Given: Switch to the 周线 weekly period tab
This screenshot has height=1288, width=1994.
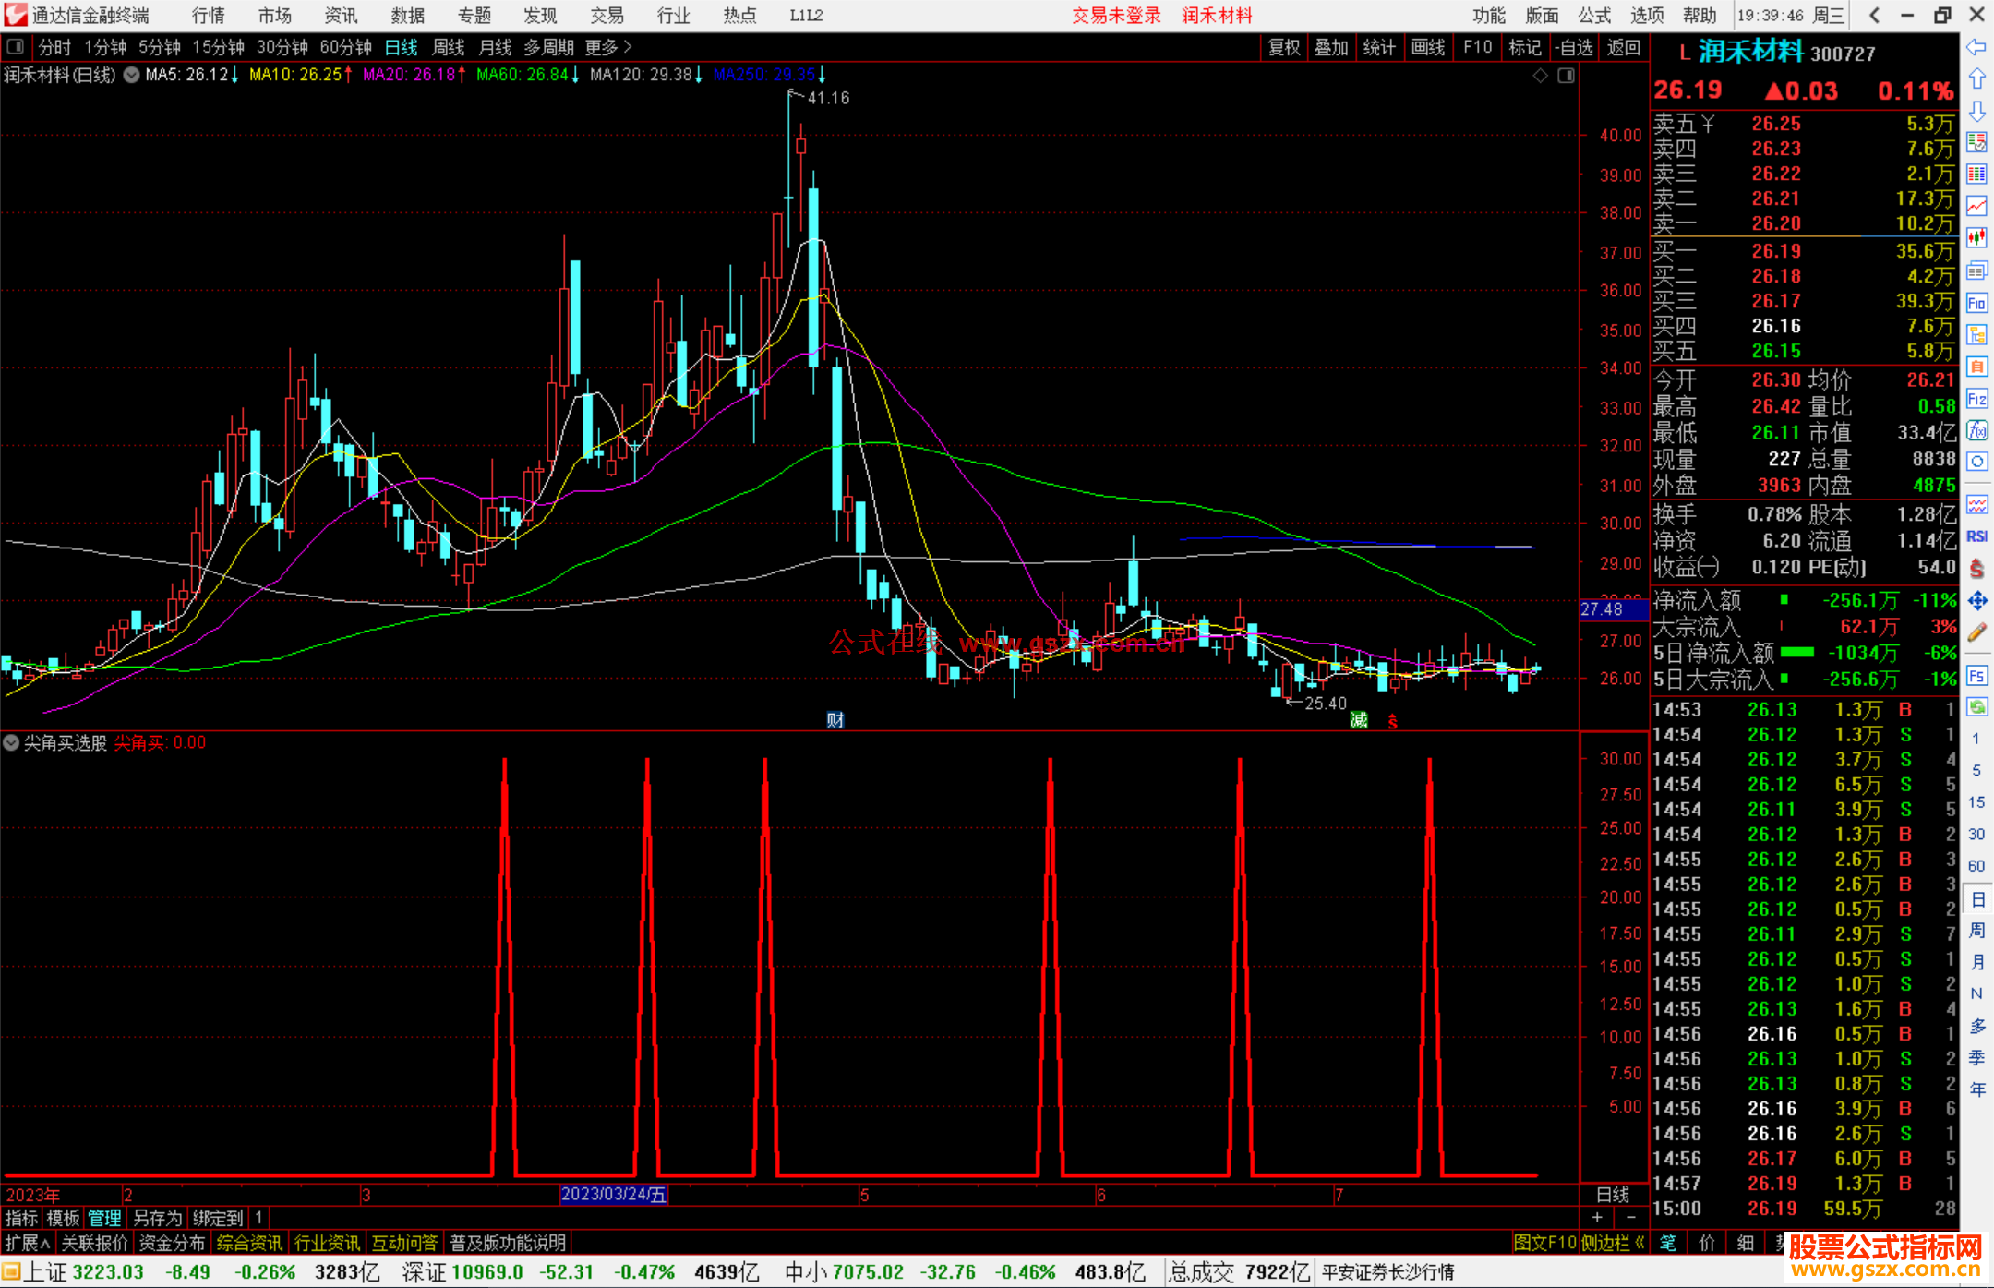Looking at the screenshot, I should (449, 46).
